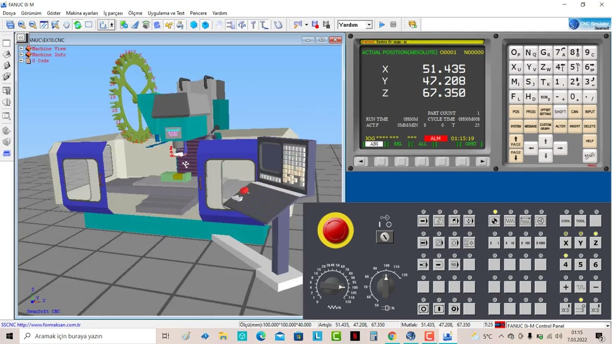Click the cursor right arrow key
612x344 pixels.
[560, 149]
